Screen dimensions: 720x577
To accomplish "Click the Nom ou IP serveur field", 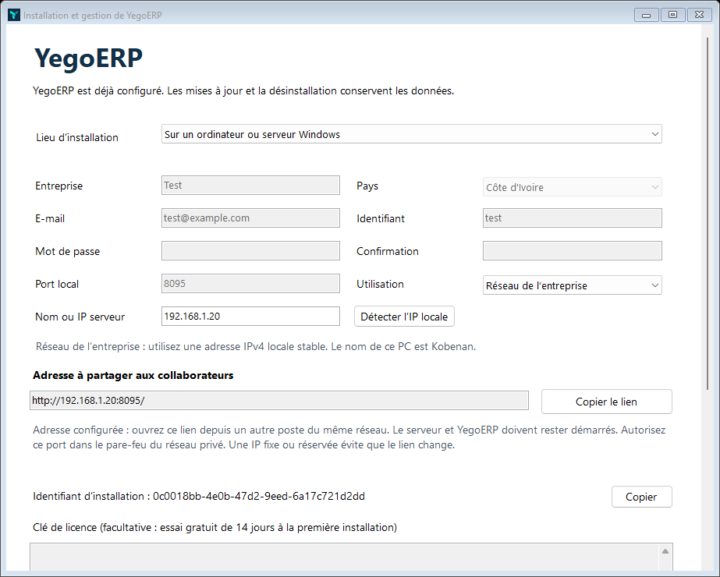I will [250, 317].
